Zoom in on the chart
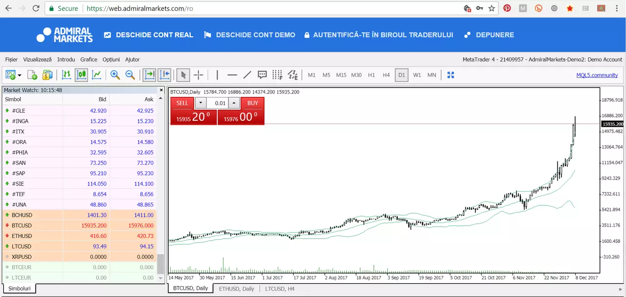The image size is (626, 297). click(115, 75)
